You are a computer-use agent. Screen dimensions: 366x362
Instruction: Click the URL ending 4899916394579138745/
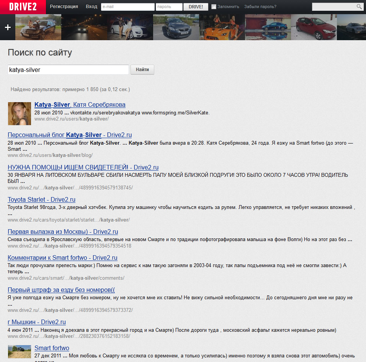tap(70, 188)
